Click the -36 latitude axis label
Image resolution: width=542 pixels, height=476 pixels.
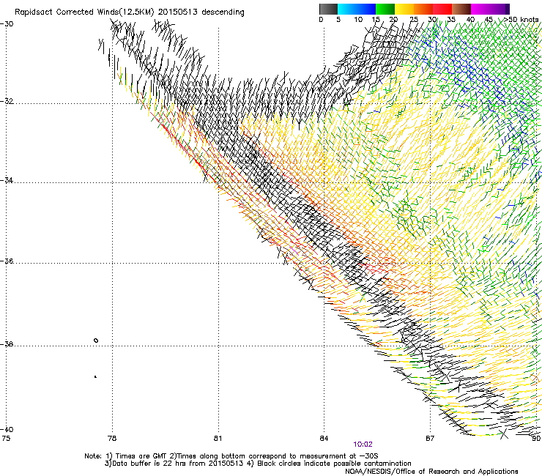7,261
